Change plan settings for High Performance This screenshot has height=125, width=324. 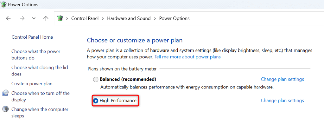coord(282,101)
